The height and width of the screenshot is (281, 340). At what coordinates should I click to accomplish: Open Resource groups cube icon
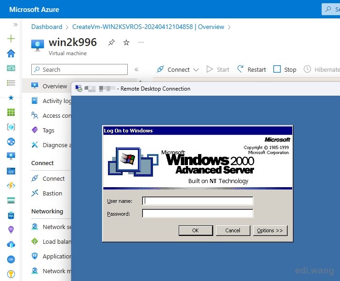(x=11, y=127)
